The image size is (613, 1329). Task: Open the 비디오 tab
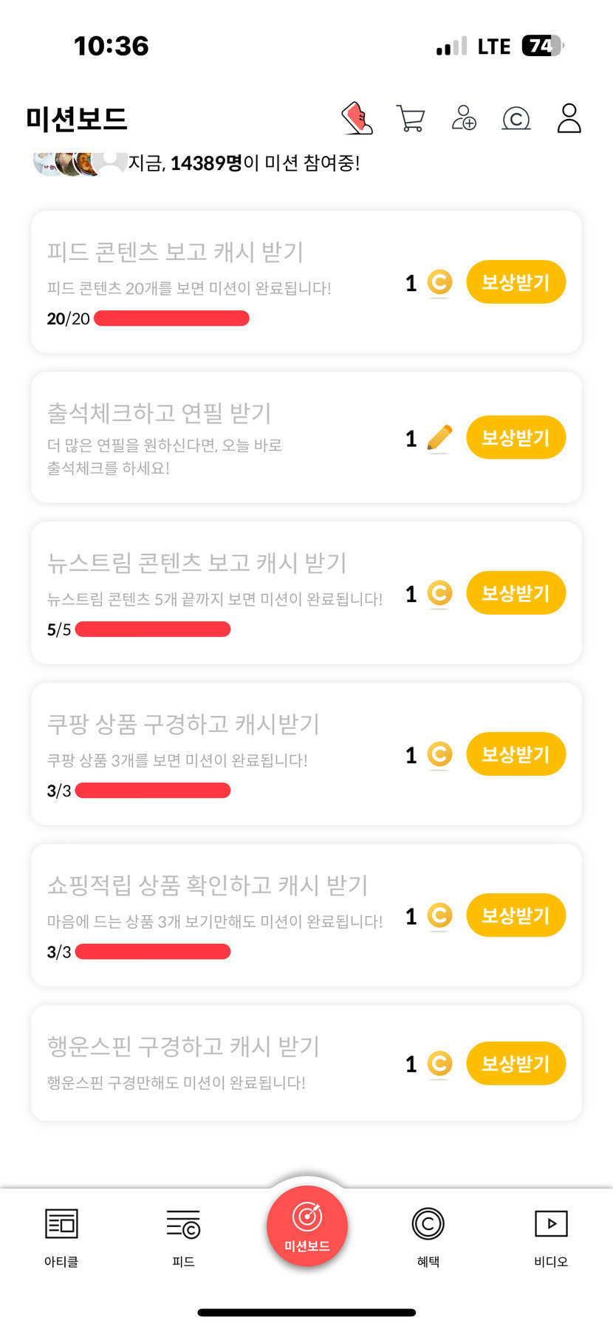551,1234
